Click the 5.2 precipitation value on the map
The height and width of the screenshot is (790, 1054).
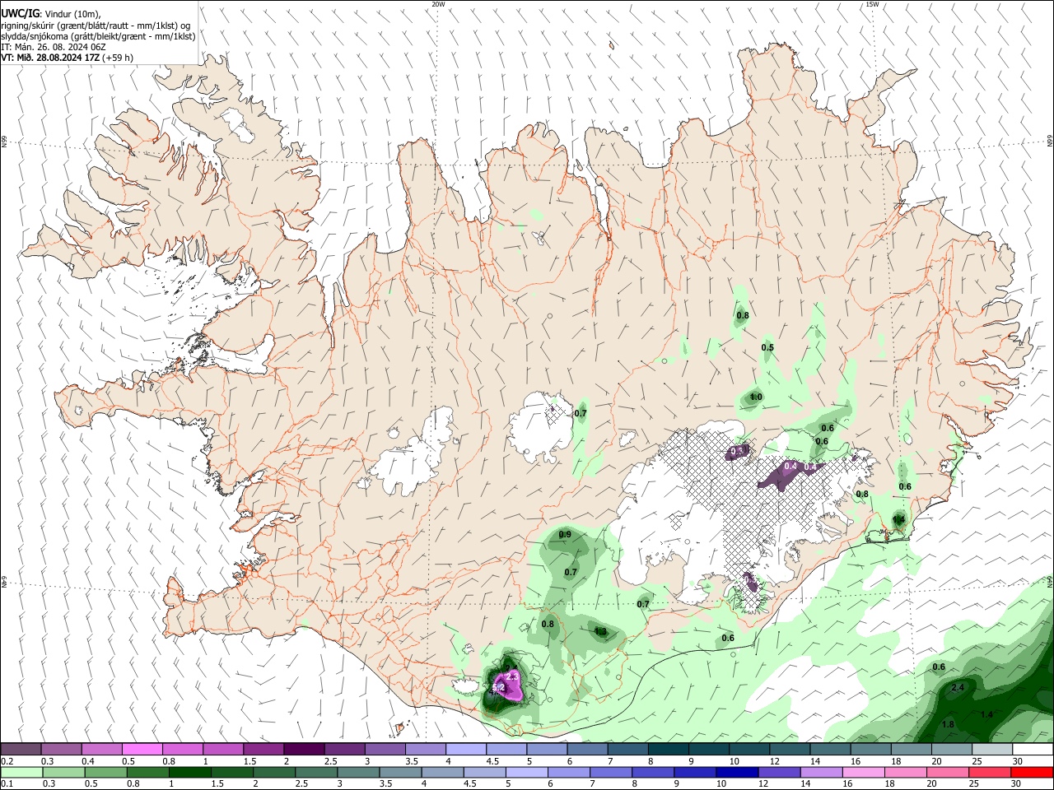(498, 687)
